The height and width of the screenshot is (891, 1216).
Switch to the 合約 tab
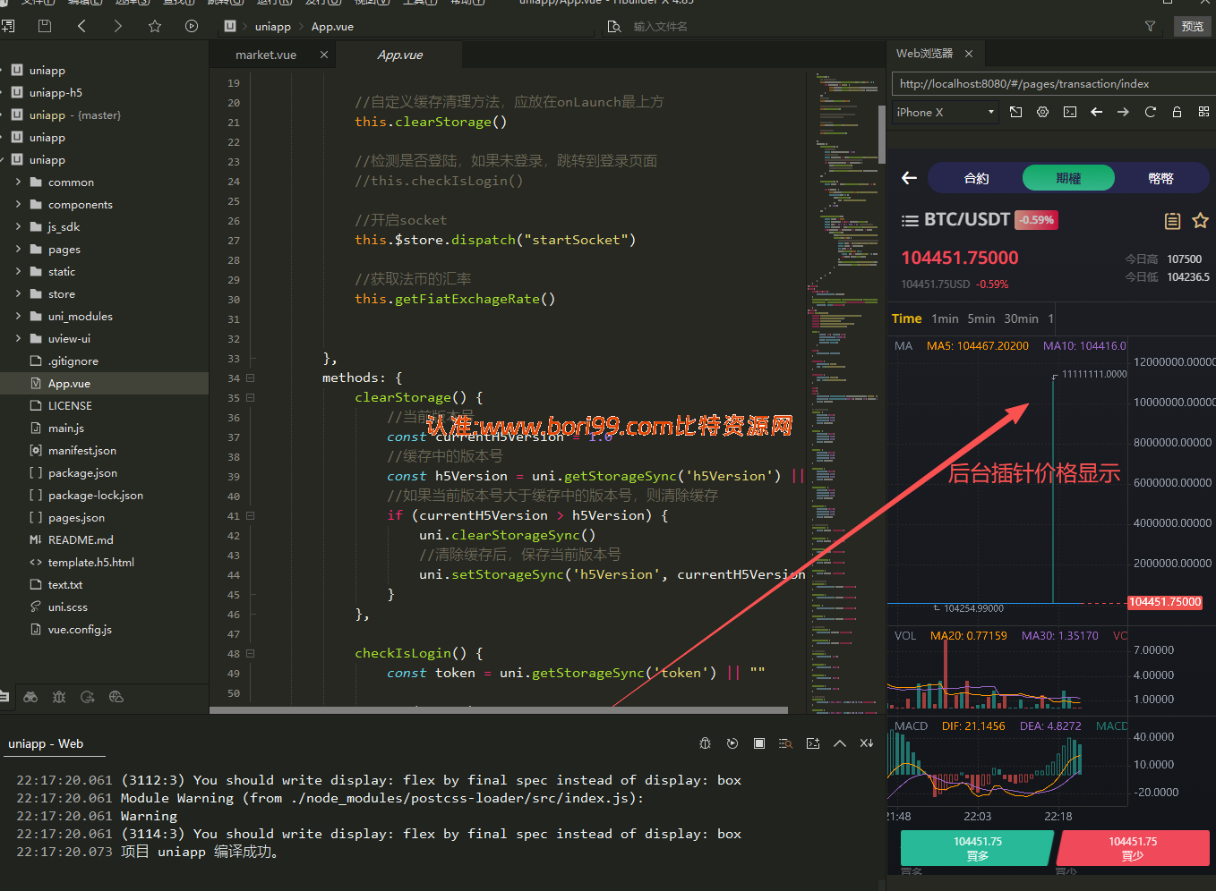coord(976,178)
